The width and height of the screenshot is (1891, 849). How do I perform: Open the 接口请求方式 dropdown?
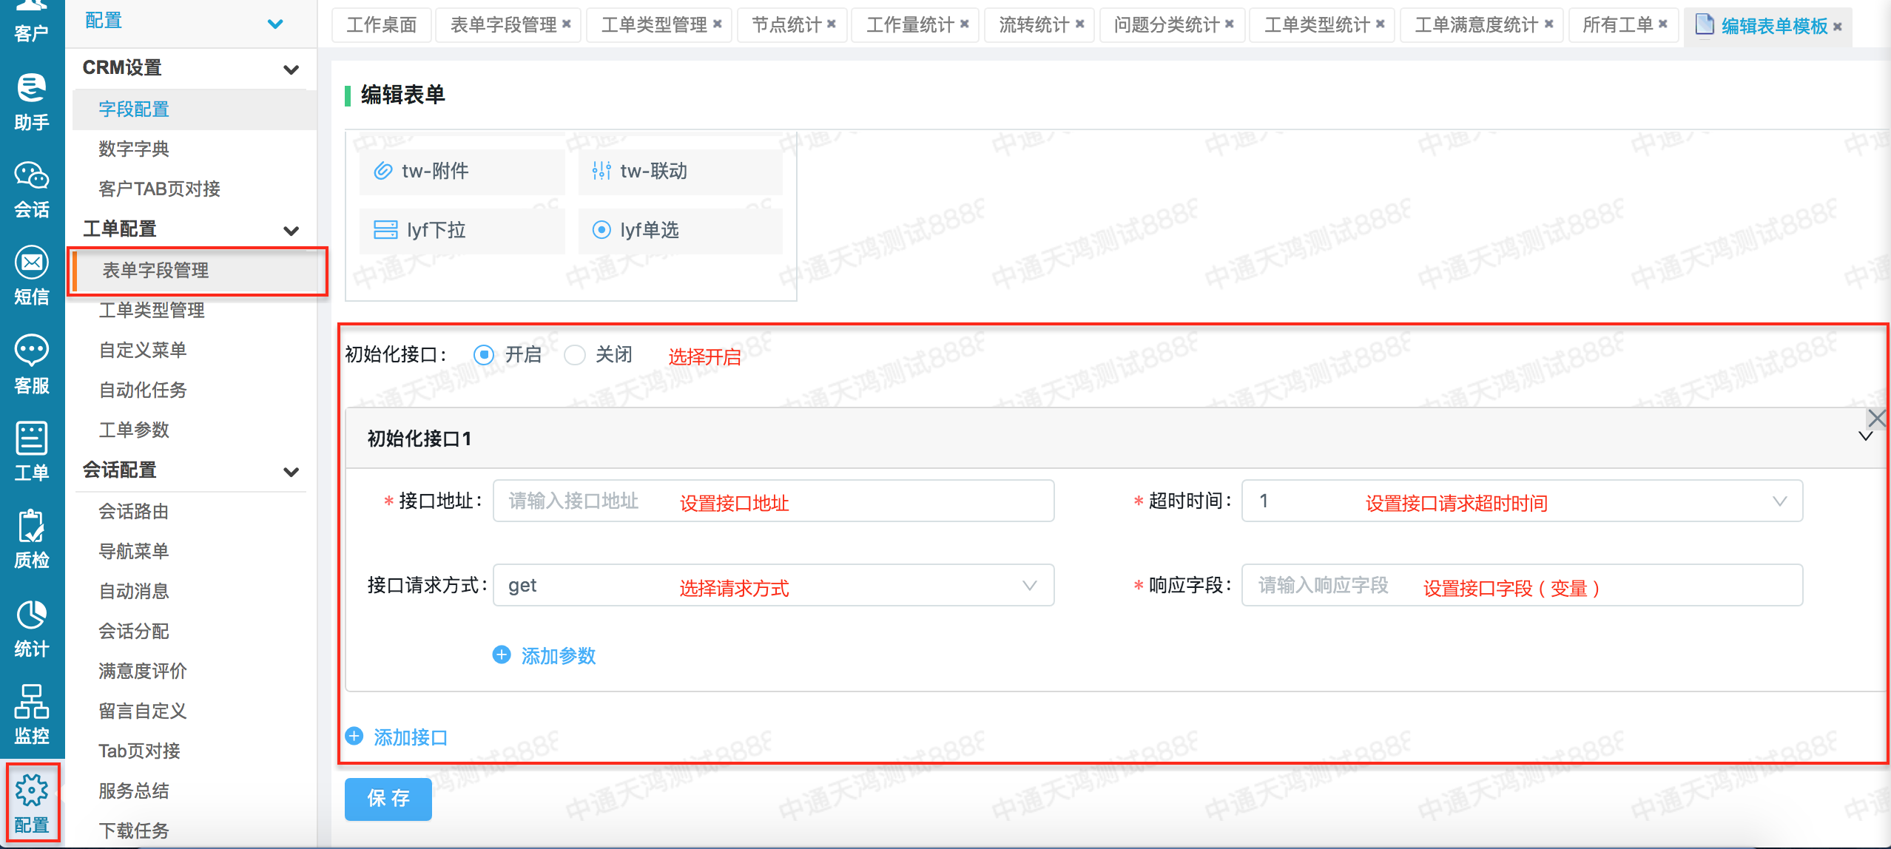tap(774, 585)
